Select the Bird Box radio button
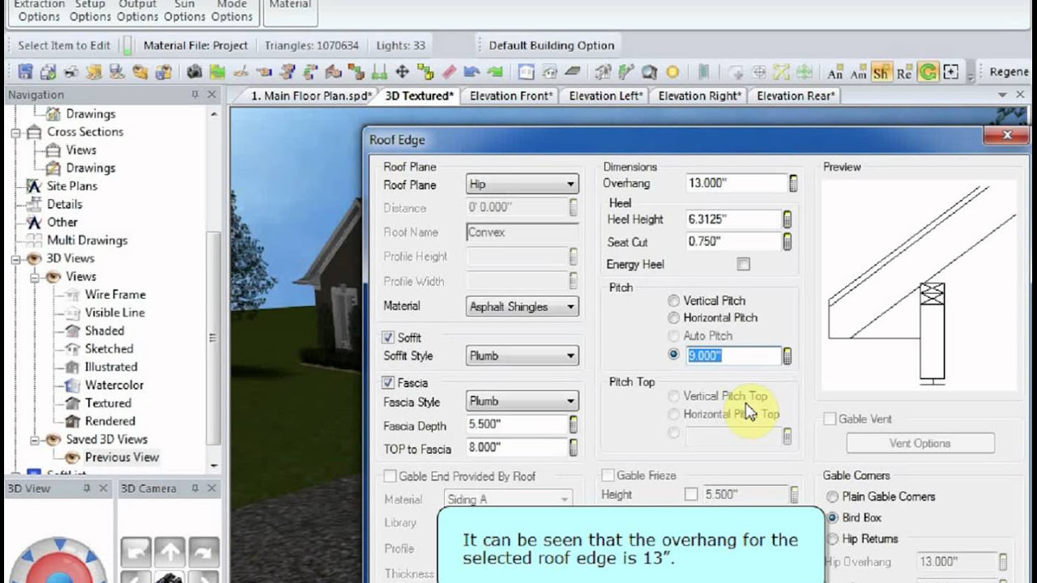 (x=832, y=517)
